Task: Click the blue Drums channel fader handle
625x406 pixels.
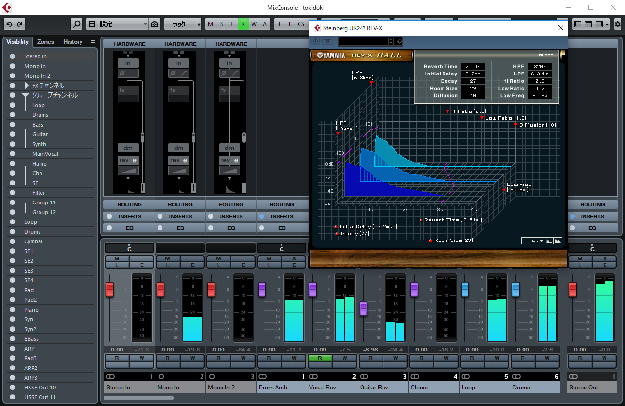Action: [515, 290]
